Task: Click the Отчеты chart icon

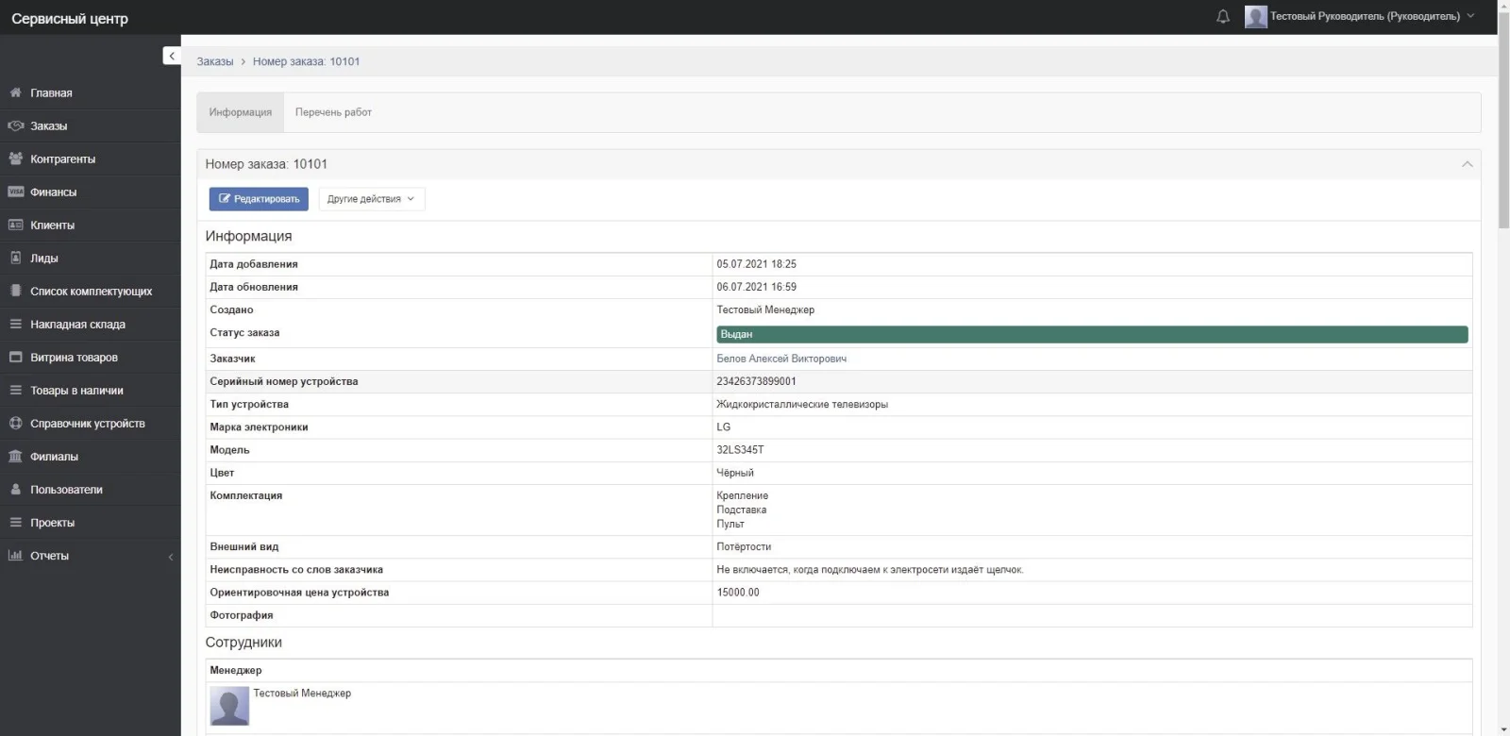Action: [15, 556]
